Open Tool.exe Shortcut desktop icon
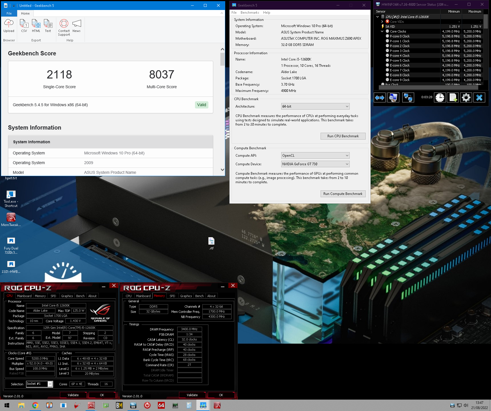Screen dimensions: 491x411 coord(11,199)
